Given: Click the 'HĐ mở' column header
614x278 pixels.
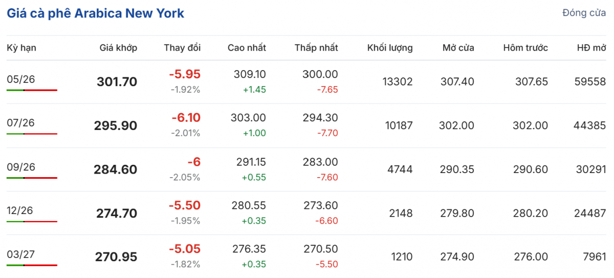Looking at the screenshot, I should (x=591, y=48).
